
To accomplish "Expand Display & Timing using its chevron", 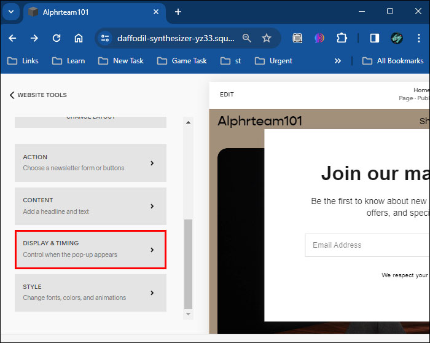I will point(152,250).
